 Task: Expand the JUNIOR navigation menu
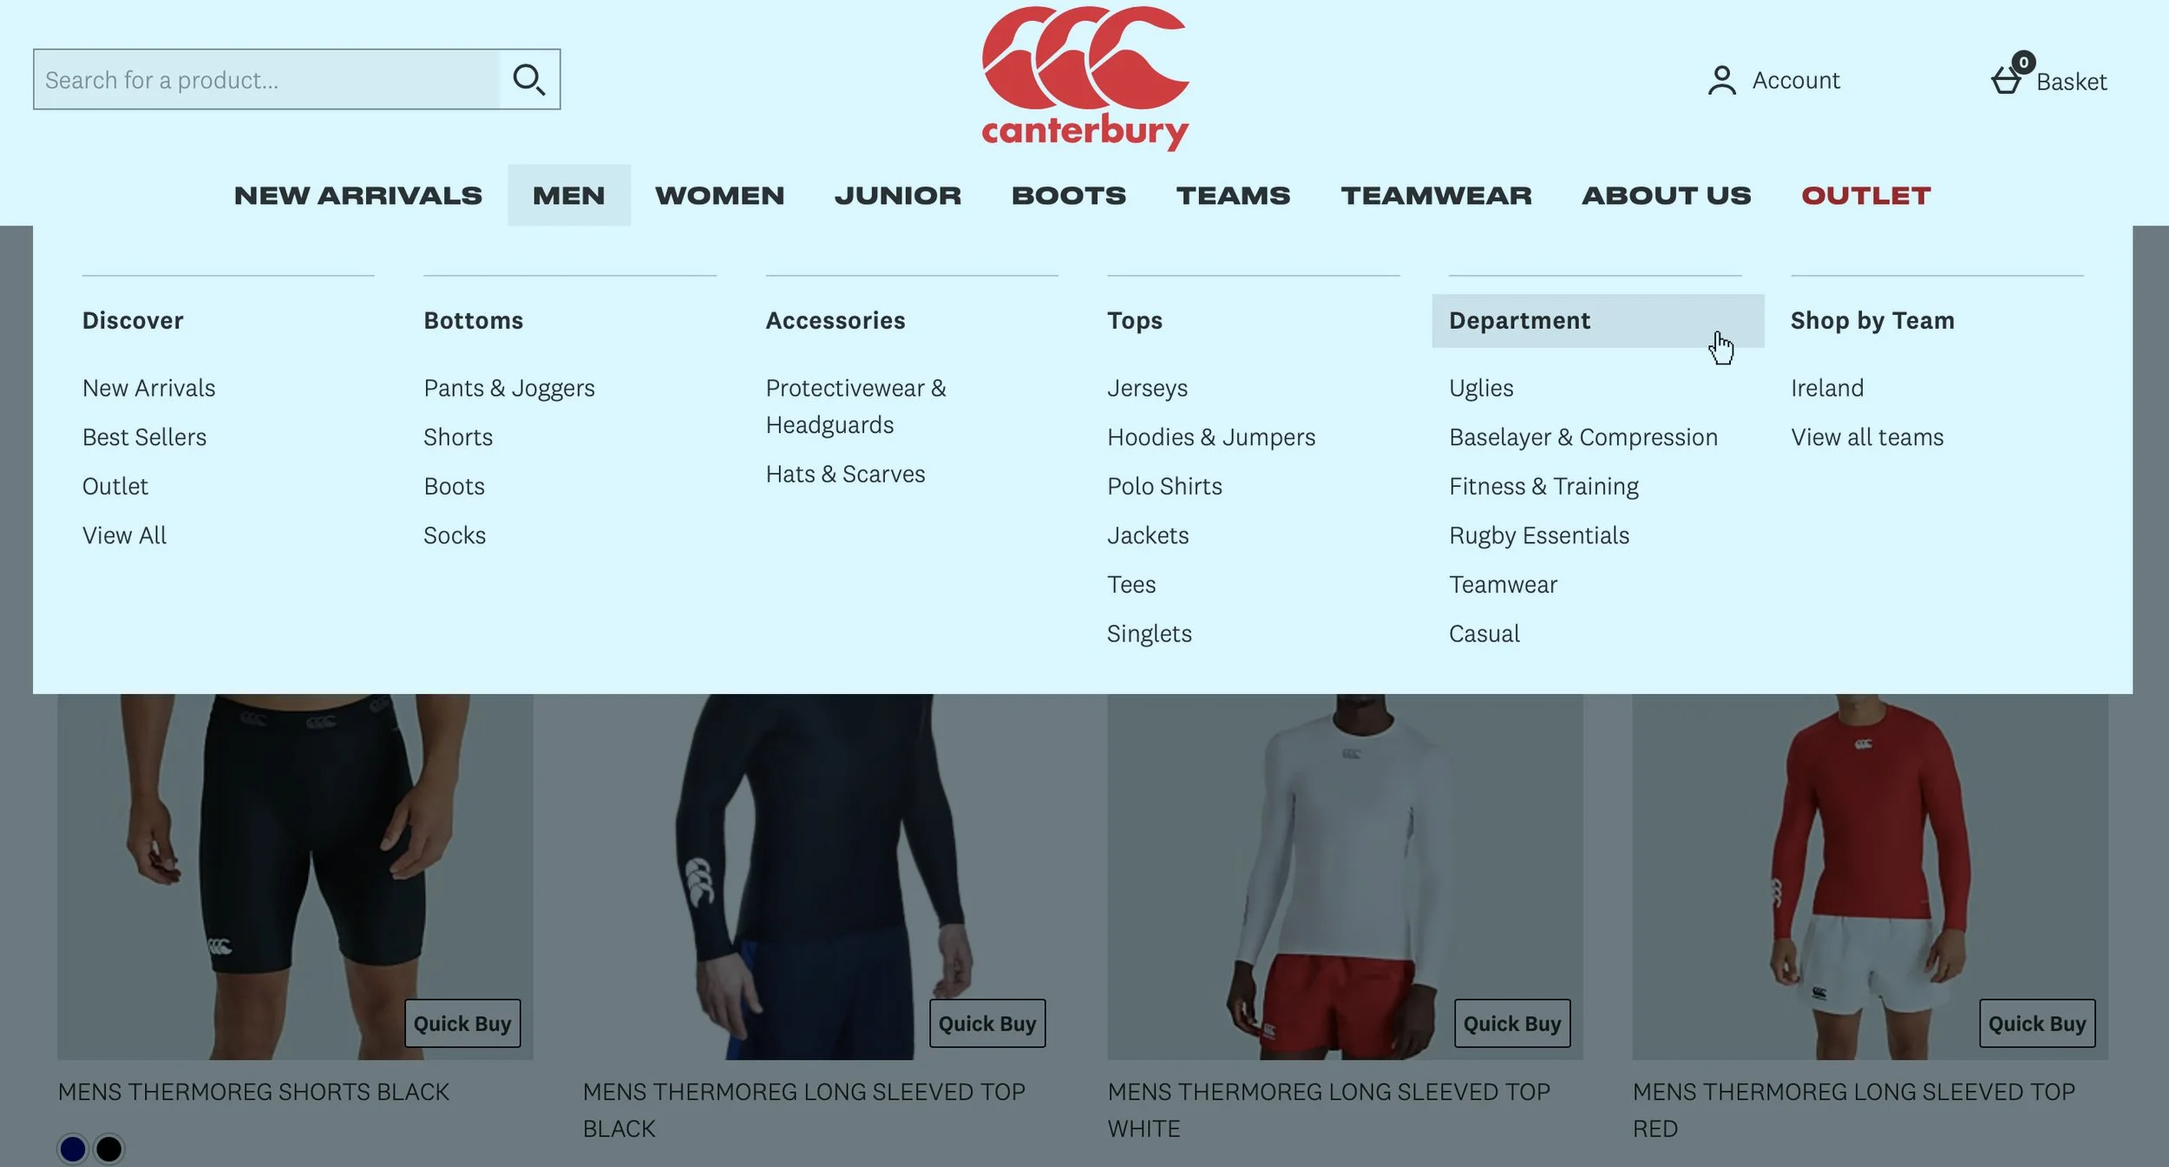click(898, 195)
